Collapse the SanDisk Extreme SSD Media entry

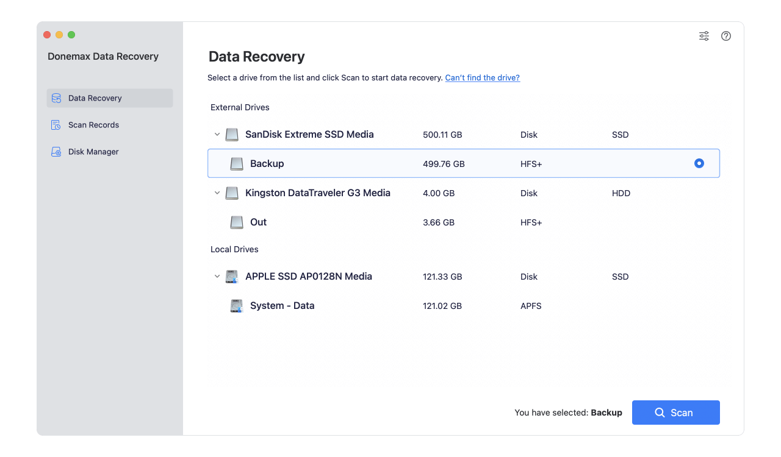pos(217,134)
